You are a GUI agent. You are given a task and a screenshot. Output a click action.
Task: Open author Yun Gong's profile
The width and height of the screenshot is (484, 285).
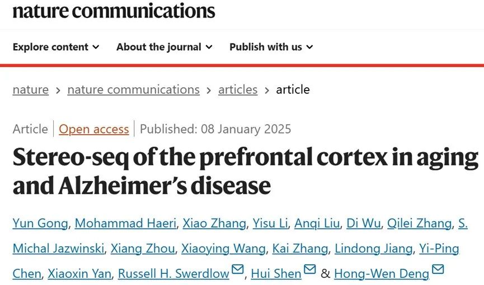[x=40, y=224]
